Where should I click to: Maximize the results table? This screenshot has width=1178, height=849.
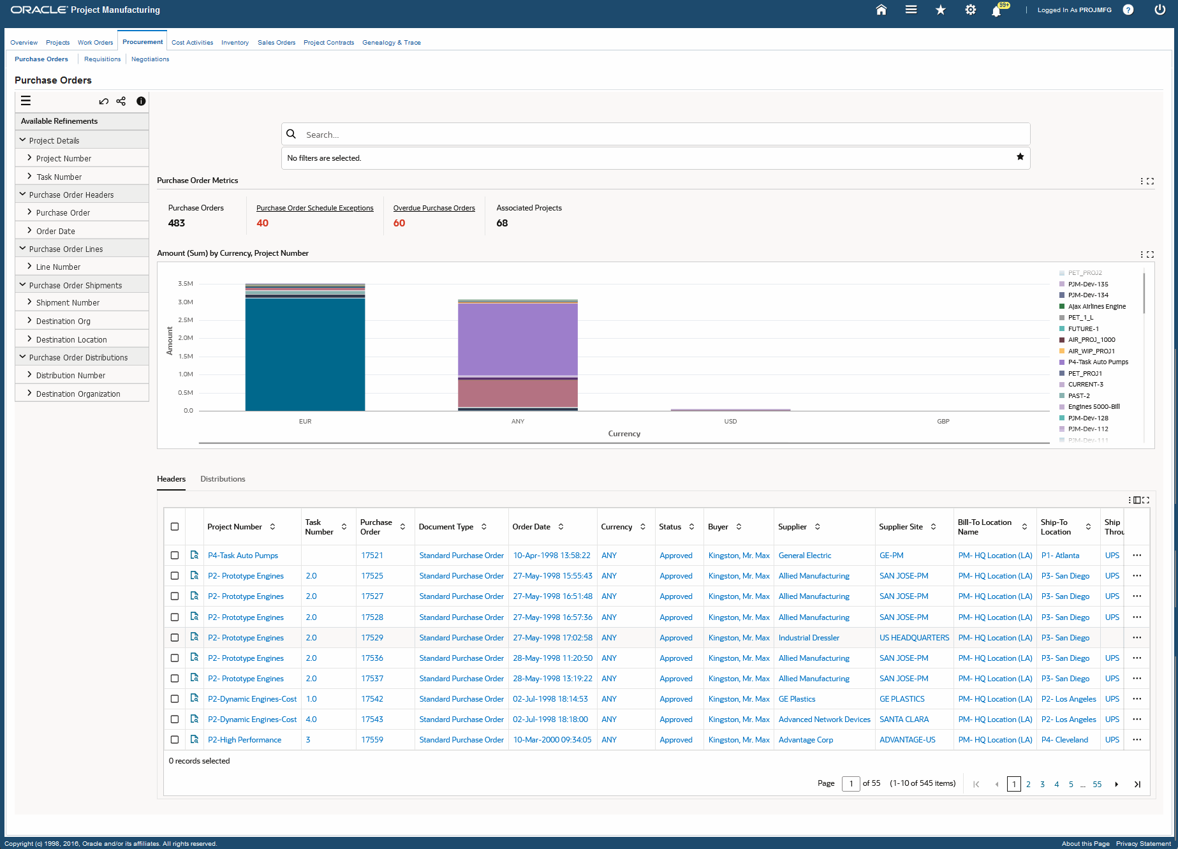pyautogui.click(x=1146, y=500)
